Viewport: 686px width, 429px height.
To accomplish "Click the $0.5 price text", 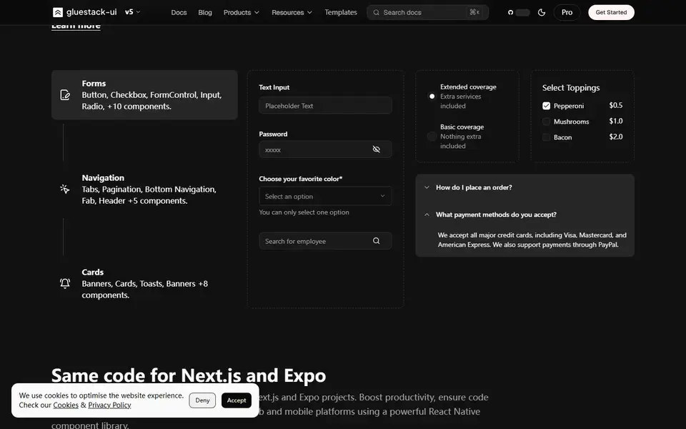I will pyautogui.click(x=615, y=105).
